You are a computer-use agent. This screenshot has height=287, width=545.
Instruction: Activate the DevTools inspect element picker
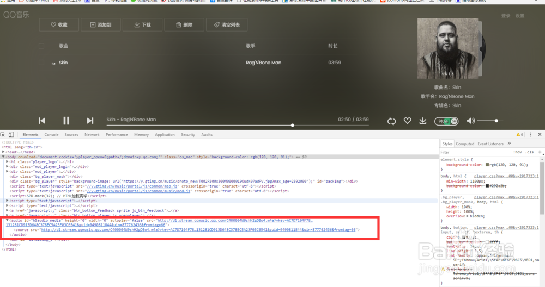click(x=3, y=134)
